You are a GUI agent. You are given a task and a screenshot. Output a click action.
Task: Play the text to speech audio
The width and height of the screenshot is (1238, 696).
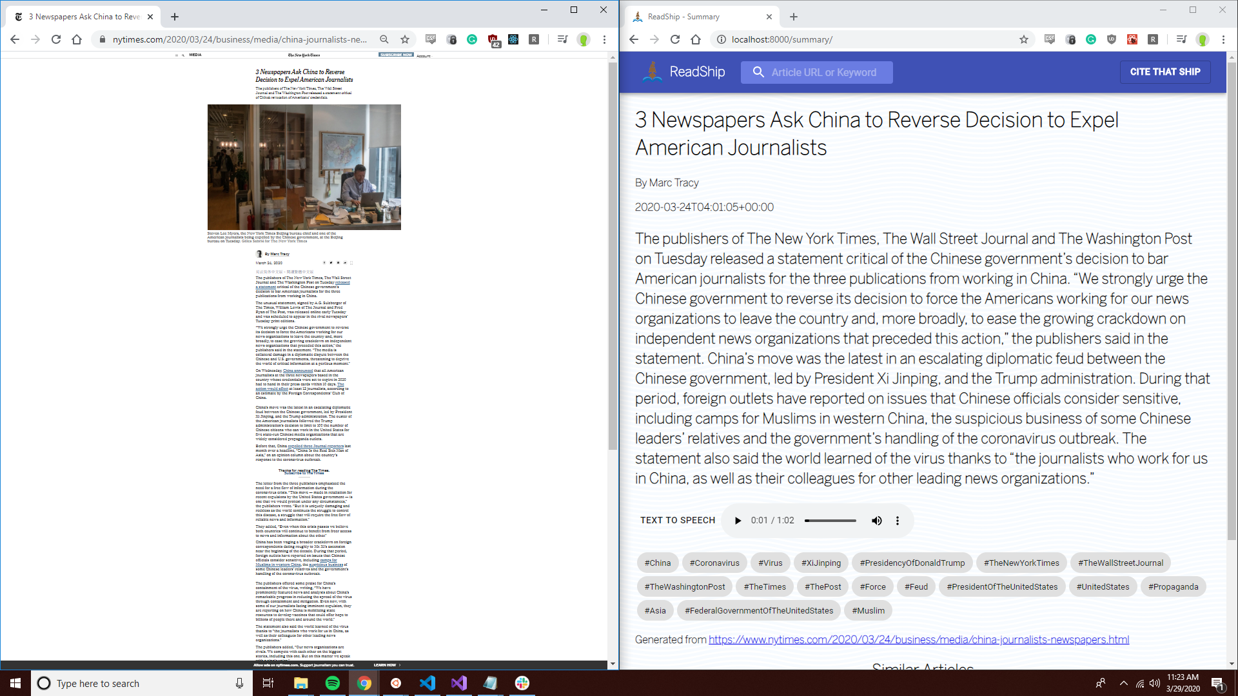738,521
